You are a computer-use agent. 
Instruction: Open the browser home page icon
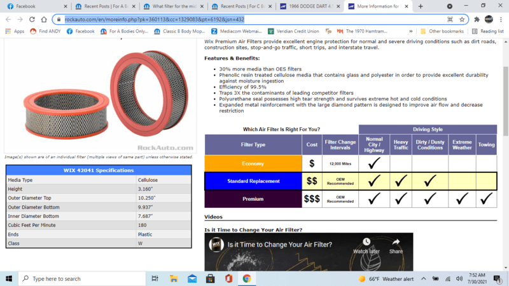click(44, 20)
